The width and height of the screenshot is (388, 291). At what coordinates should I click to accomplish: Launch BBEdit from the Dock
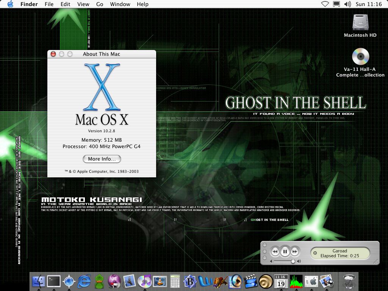190,281
